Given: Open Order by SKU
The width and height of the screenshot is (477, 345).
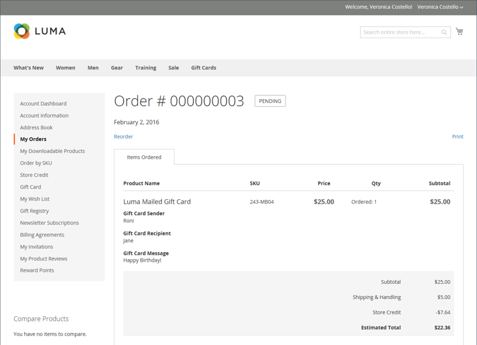Looking at the screenshot, I should [x=36, y=163].
